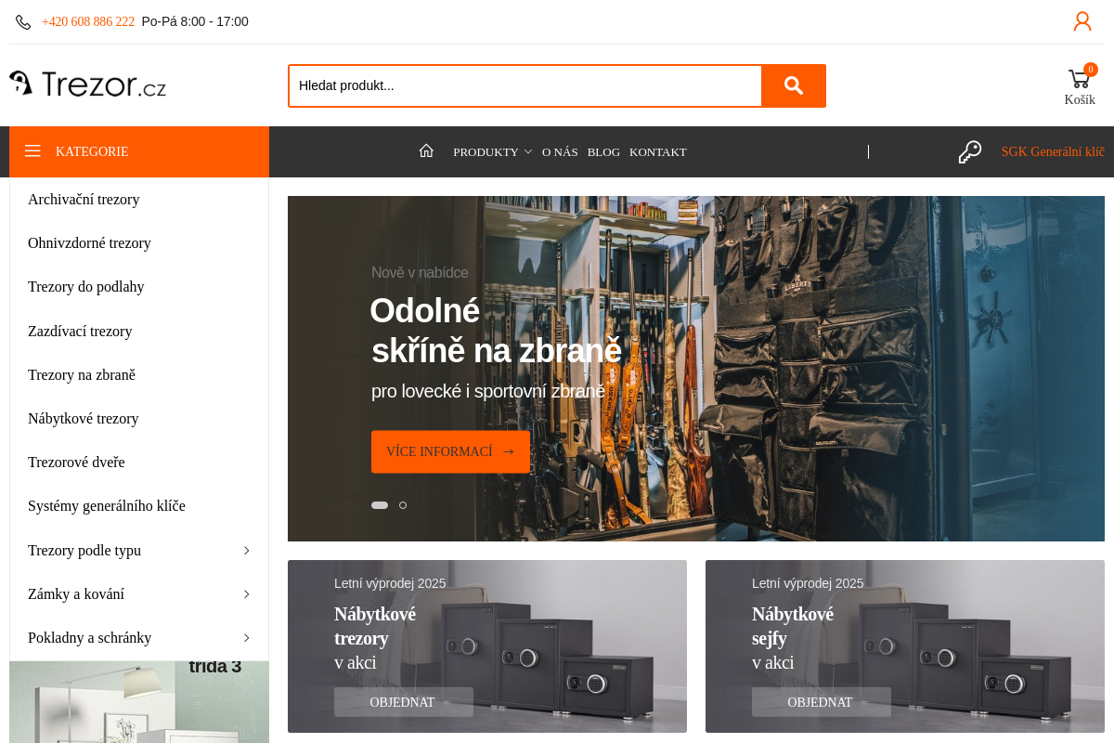Click the user account icon

click(x=1082, y=21)
